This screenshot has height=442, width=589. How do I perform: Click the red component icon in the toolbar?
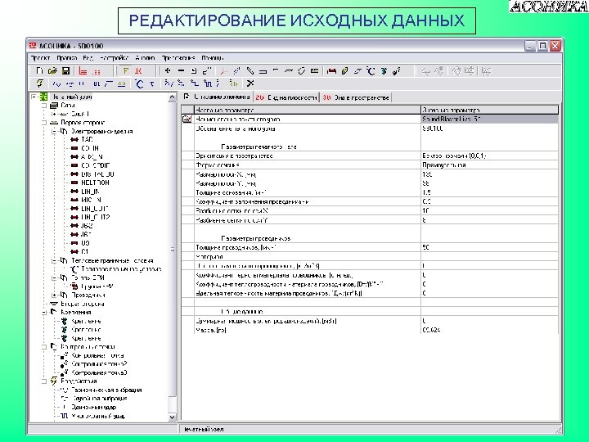tap(331, 70)
